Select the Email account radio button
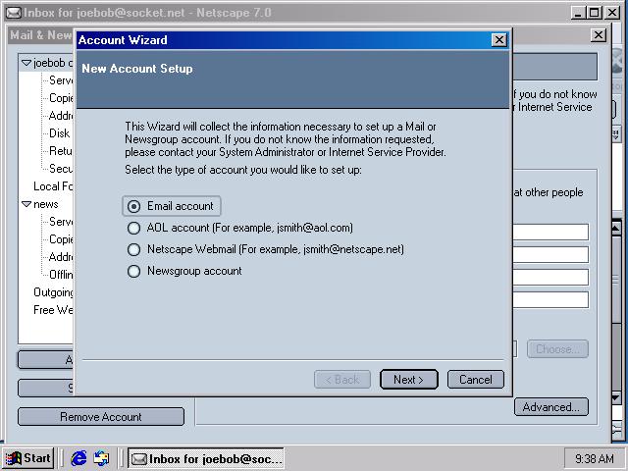 tap(133, 206)
